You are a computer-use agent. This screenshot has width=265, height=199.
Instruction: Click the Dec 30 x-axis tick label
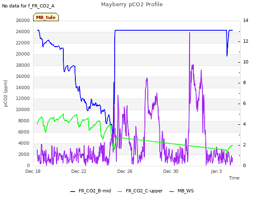[171, 171]
